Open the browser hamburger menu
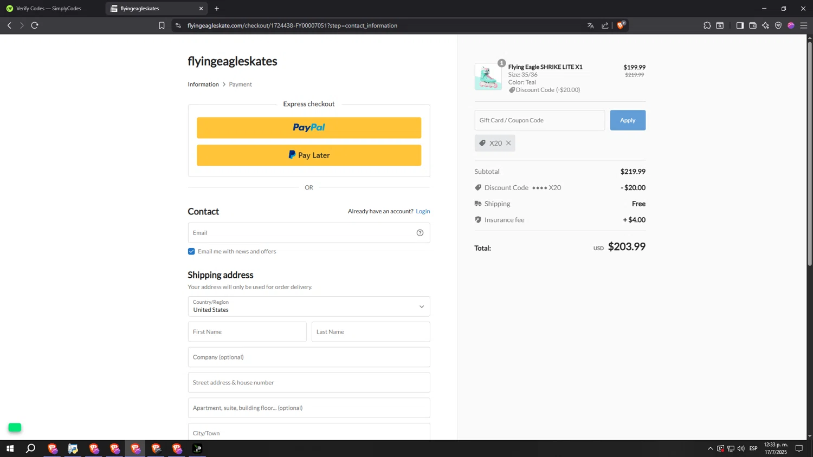Image resolution: width=813 pixels, height=457 pixels. [804, 25]
